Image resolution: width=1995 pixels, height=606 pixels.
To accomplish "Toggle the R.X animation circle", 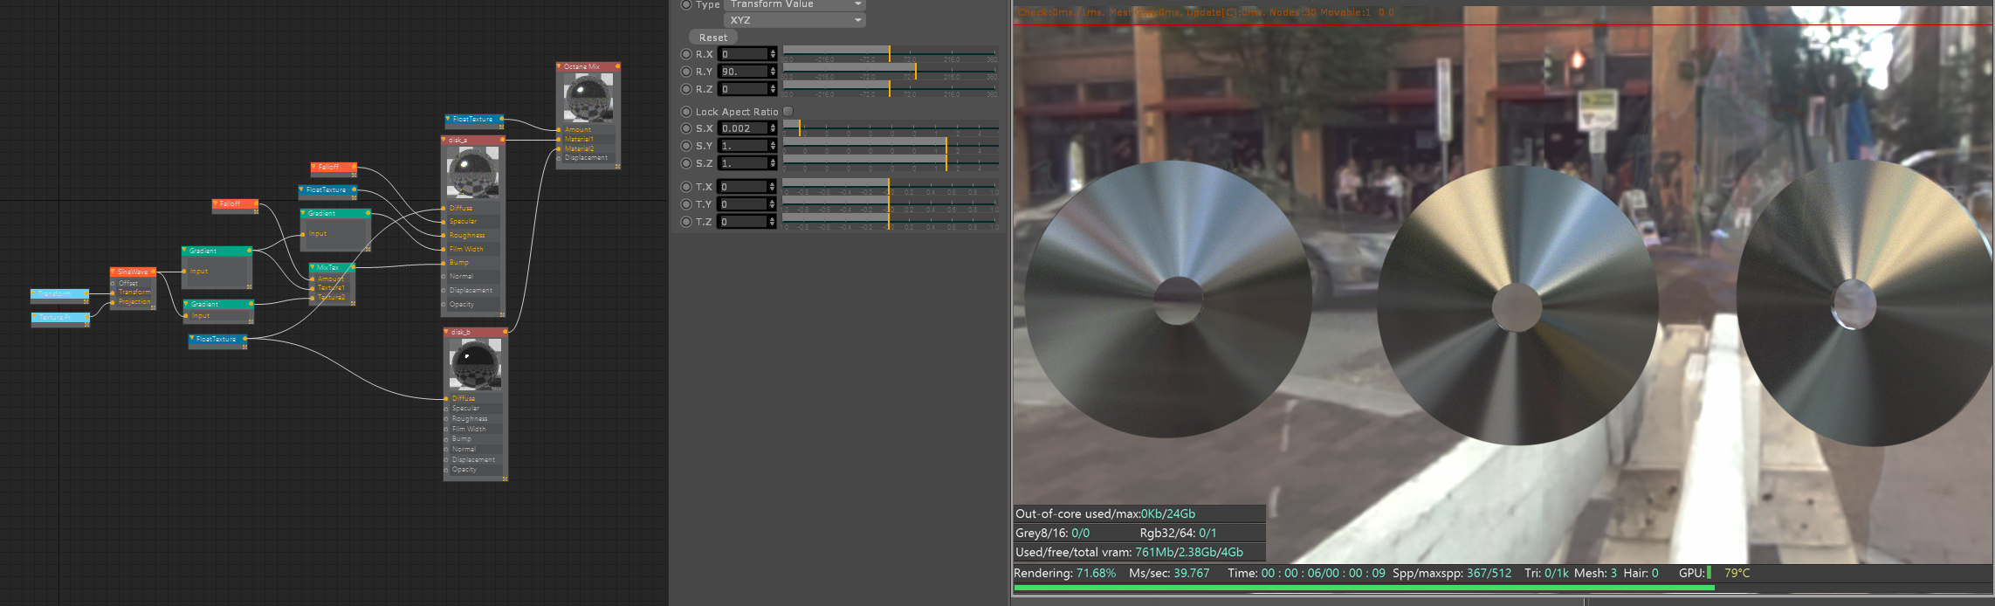I will pos(686,54).
